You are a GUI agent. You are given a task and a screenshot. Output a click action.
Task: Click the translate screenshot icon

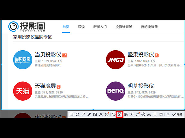pyautogui.click(x=125, y=114)
